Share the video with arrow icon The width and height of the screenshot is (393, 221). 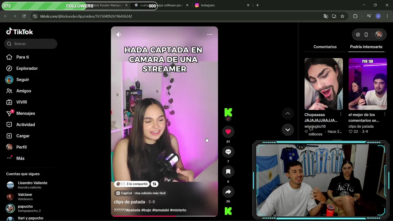[228, 192]
